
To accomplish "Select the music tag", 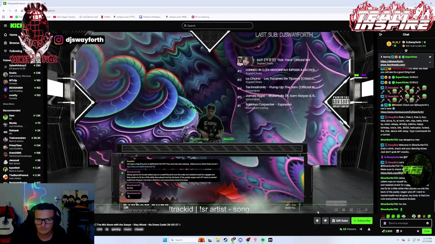I will (x=127, y=229).
